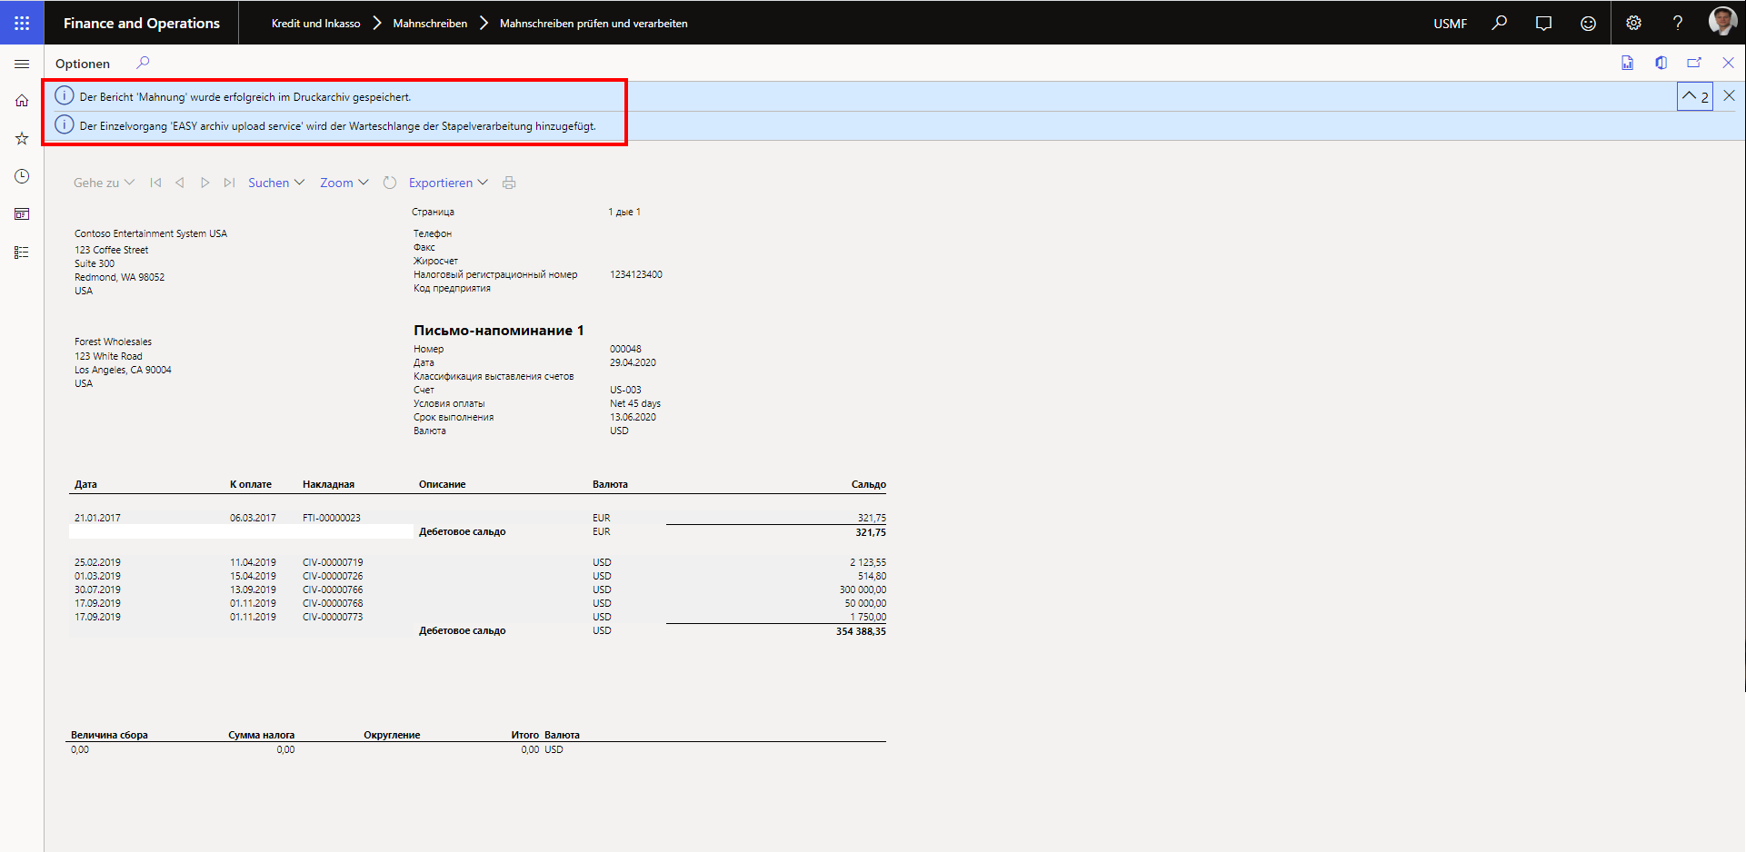Collapse the 2 messages counter
Screen dimensions: 1746x852
1695,96
